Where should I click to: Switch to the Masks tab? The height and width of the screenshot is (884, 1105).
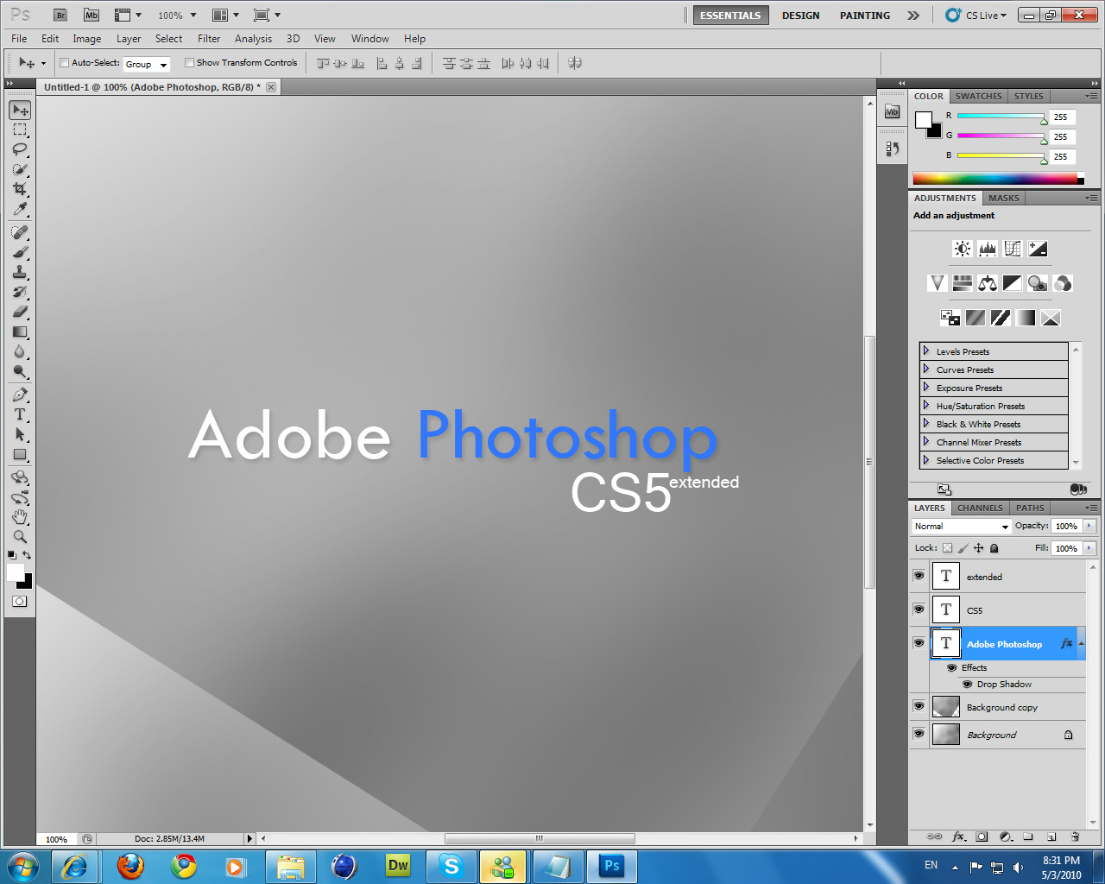pyautogui.click(x=1003, y=198)
